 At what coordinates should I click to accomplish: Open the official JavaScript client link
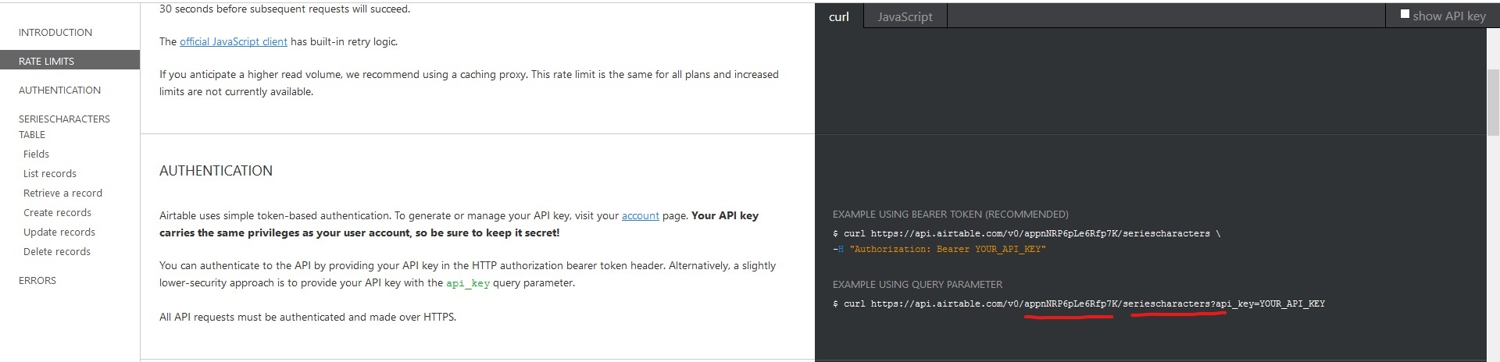[234, 42]
